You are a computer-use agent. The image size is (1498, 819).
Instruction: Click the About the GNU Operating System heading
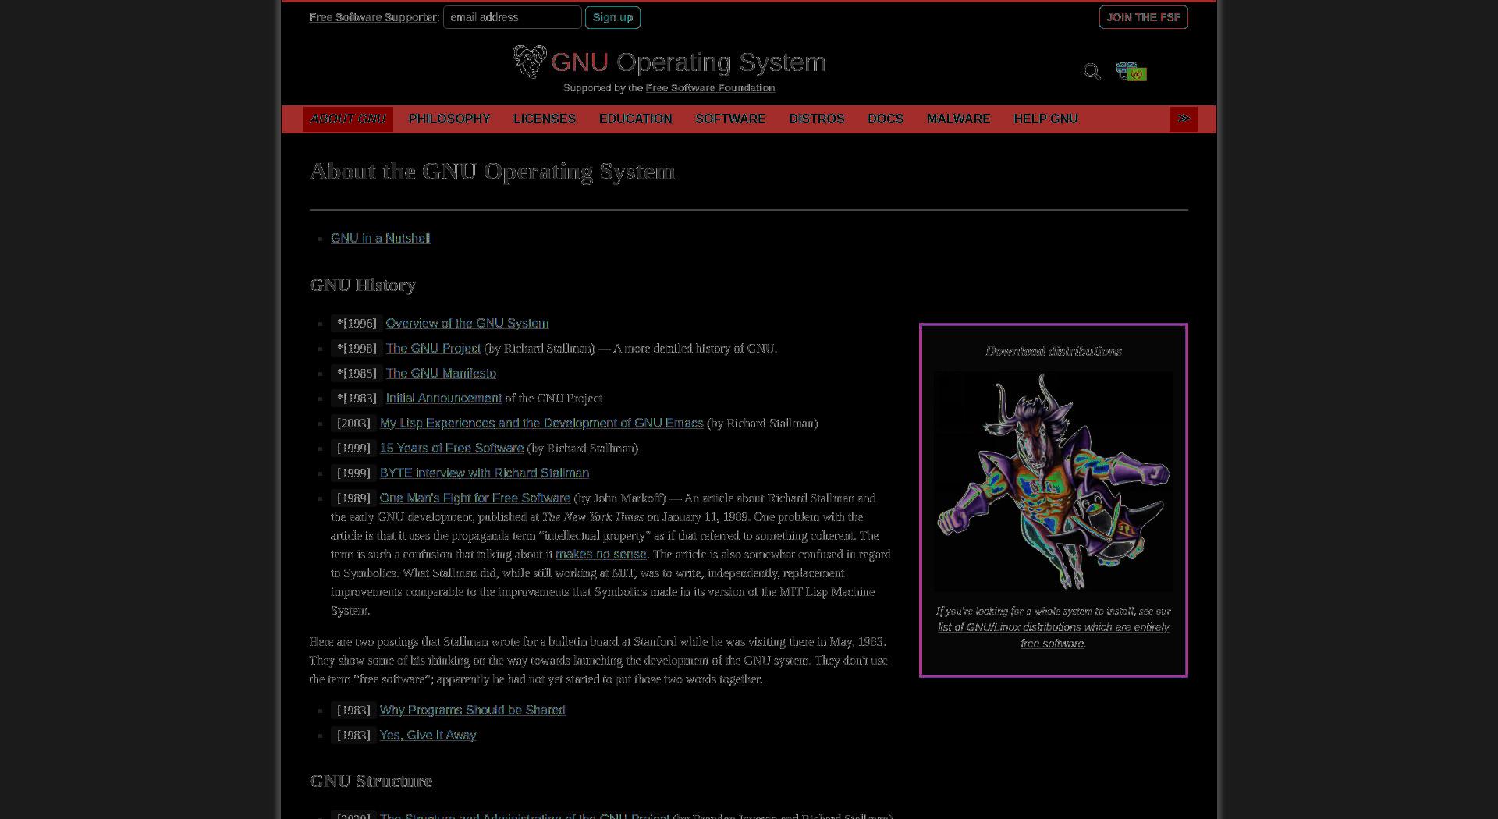coord(493,172)
